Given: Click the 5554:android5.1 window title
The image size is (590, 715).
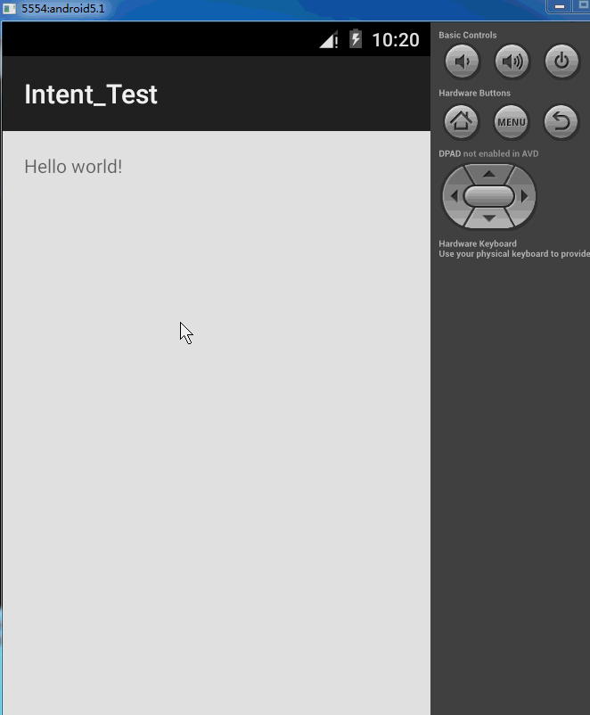Looking at the screenshot, I should point(63,9).
